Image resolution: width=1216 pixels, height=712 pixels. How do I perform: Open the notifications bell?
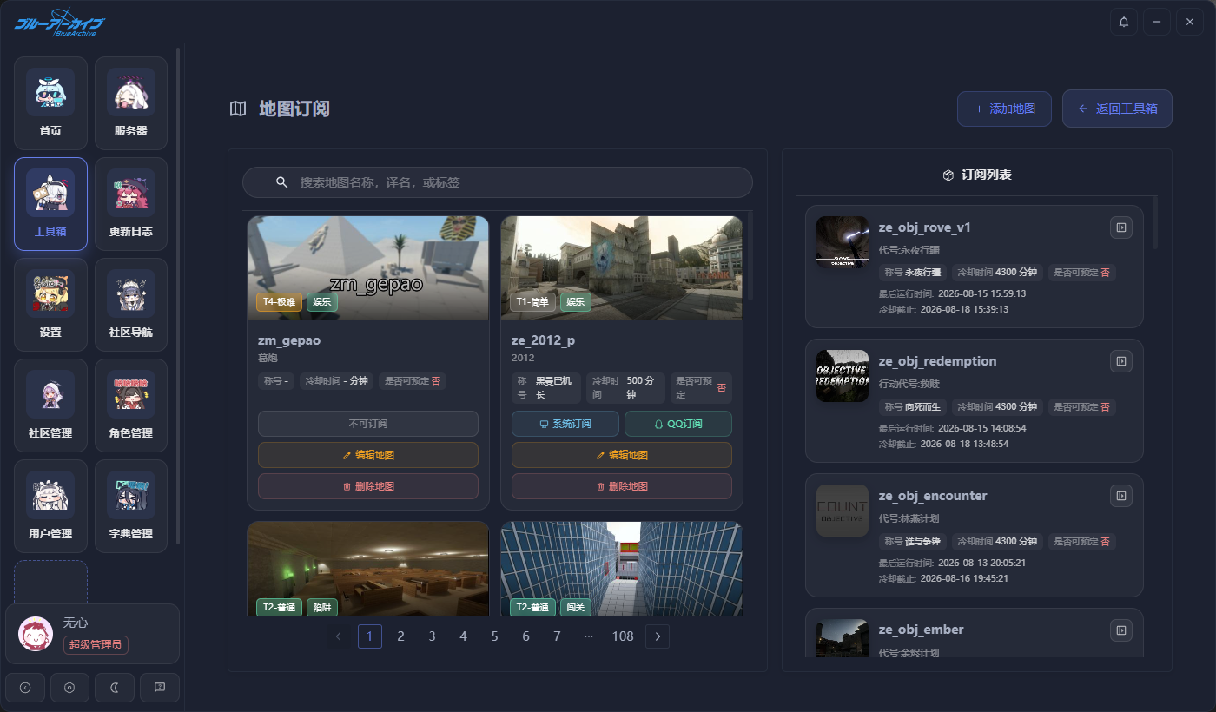tap(1124, 22)
